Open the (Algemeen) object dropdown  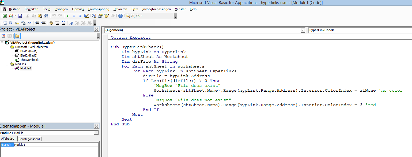(x=303, y=30)
